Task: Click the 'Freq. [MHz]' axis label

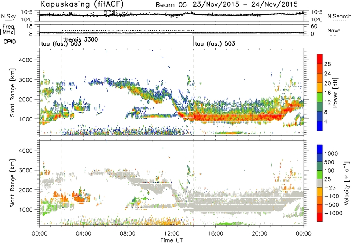Action: (x=8, y=29)
